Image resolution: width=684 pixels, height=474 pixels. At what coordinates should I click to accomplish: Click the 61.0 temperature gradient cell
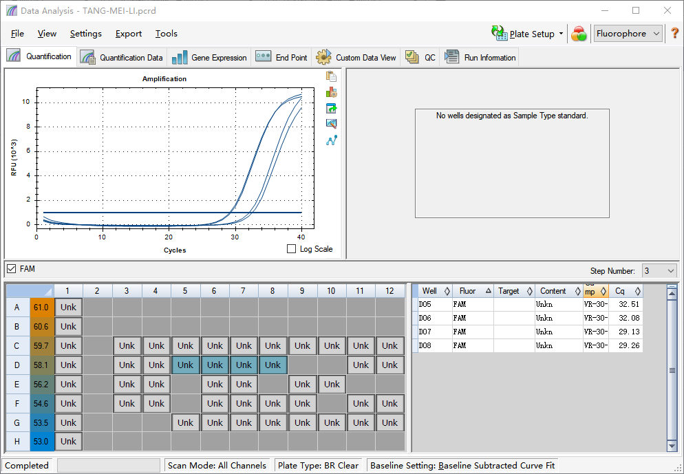[41, 308]
